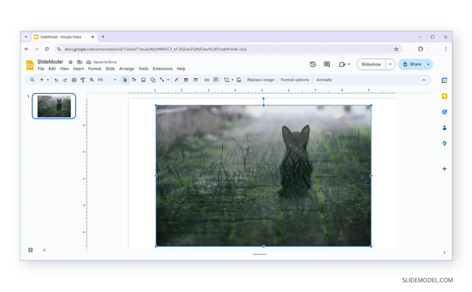Insert a text box
Image resolution: width=472 pixels, height=292 pixels.
pyautogui.click(x=134, y=80)
